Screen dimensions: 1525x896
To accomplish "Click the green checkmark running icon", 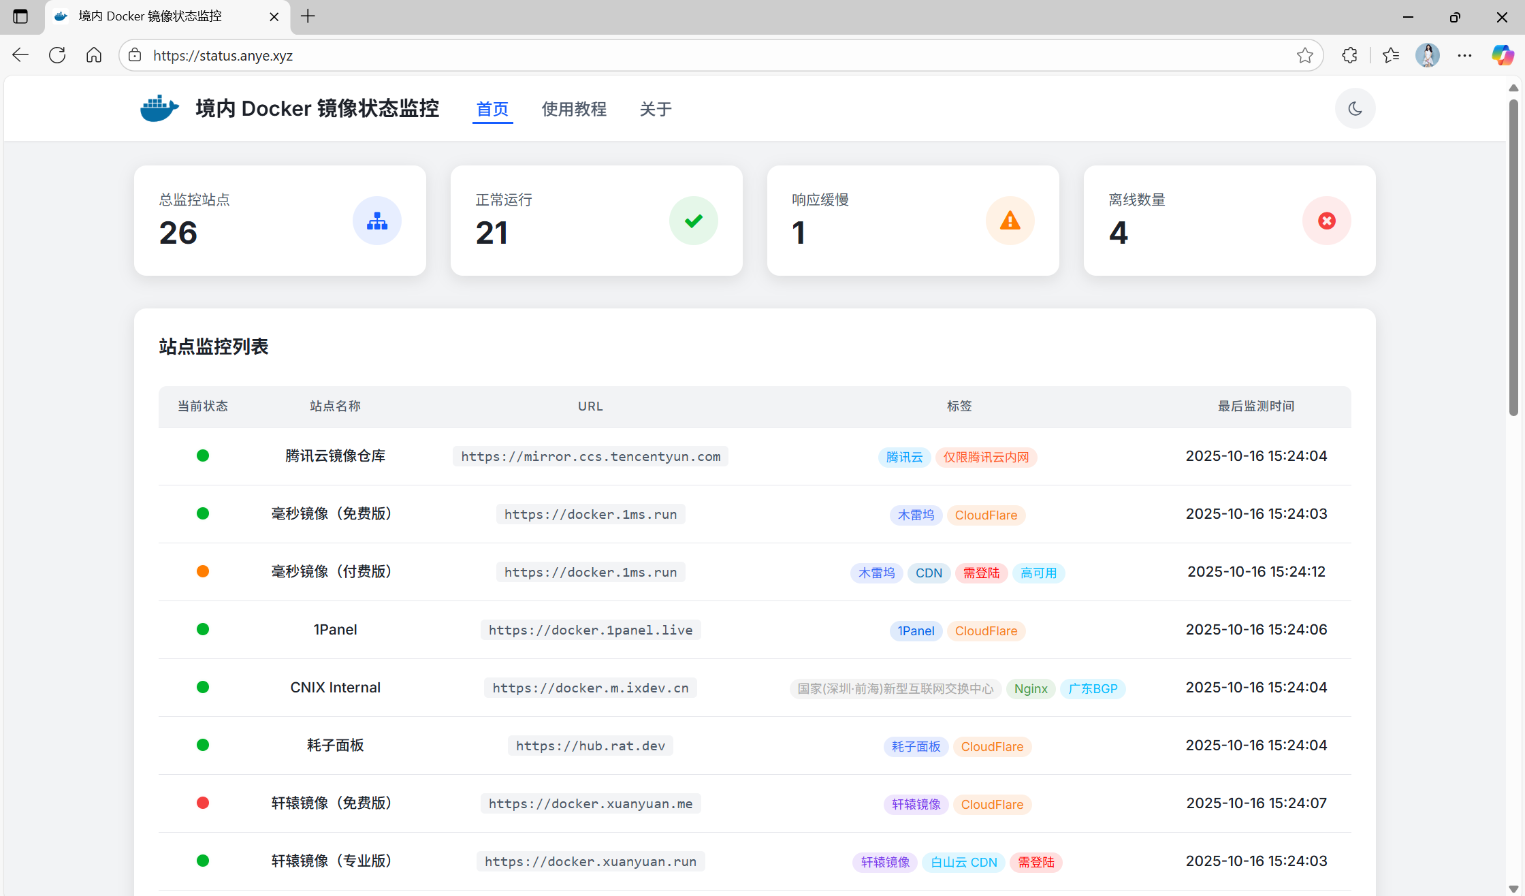I will tap(693, 221).
